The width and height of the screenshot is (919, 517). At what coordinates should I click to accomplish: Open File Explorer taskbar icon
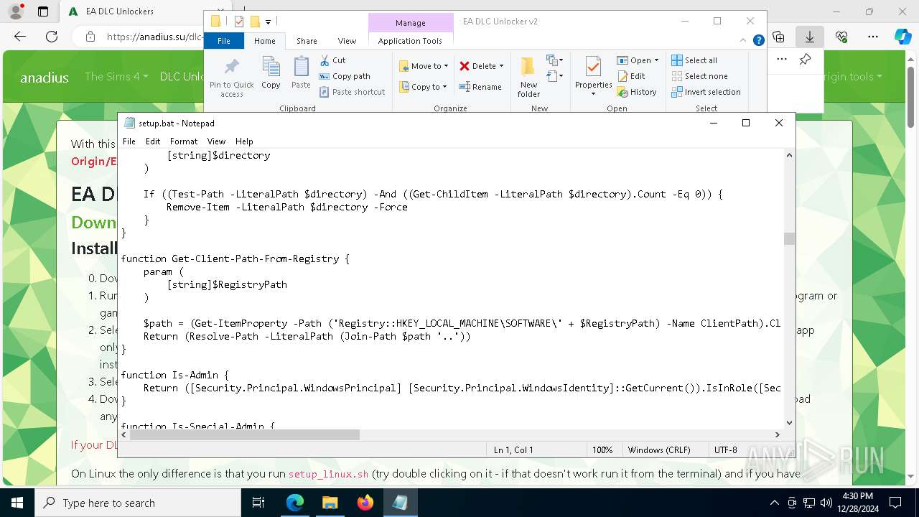point(330,503)
